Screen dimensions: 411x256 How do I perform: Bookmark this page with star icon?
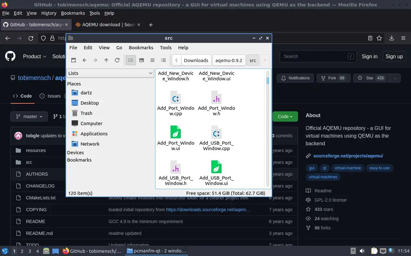pos(379,38)
